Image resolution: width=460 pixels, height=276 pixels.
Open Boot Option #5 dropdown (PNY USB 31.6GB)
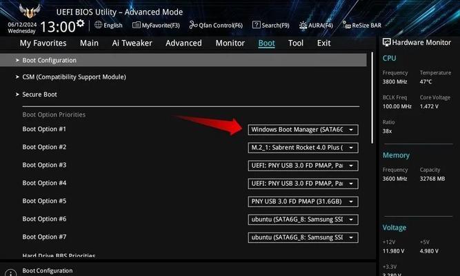click(303, 201)
